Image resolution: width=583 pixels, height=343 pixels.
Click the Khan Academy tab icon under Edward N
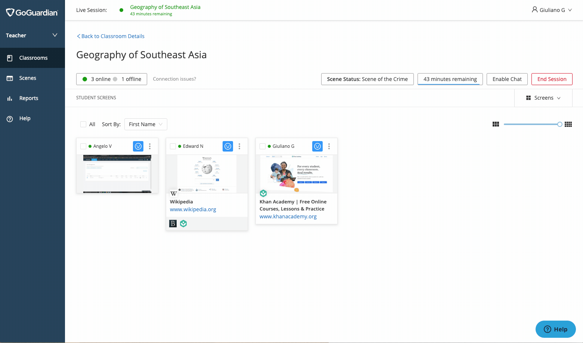point(183,224)
